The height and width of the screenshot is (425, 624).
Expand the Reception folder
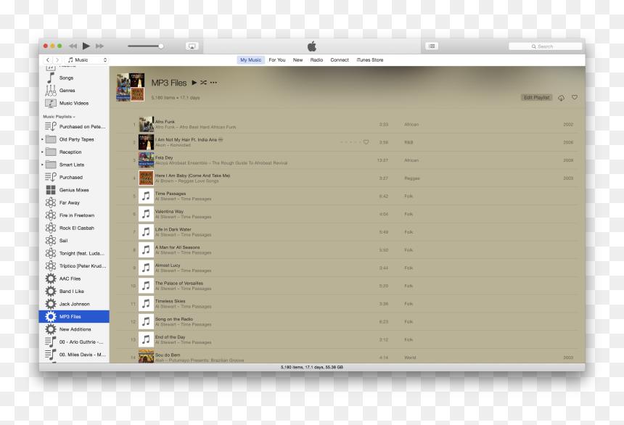(42, 152)
